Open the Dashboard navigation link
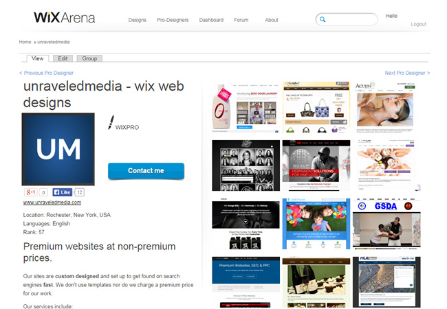The image size is (447, 309). (211, 20)
